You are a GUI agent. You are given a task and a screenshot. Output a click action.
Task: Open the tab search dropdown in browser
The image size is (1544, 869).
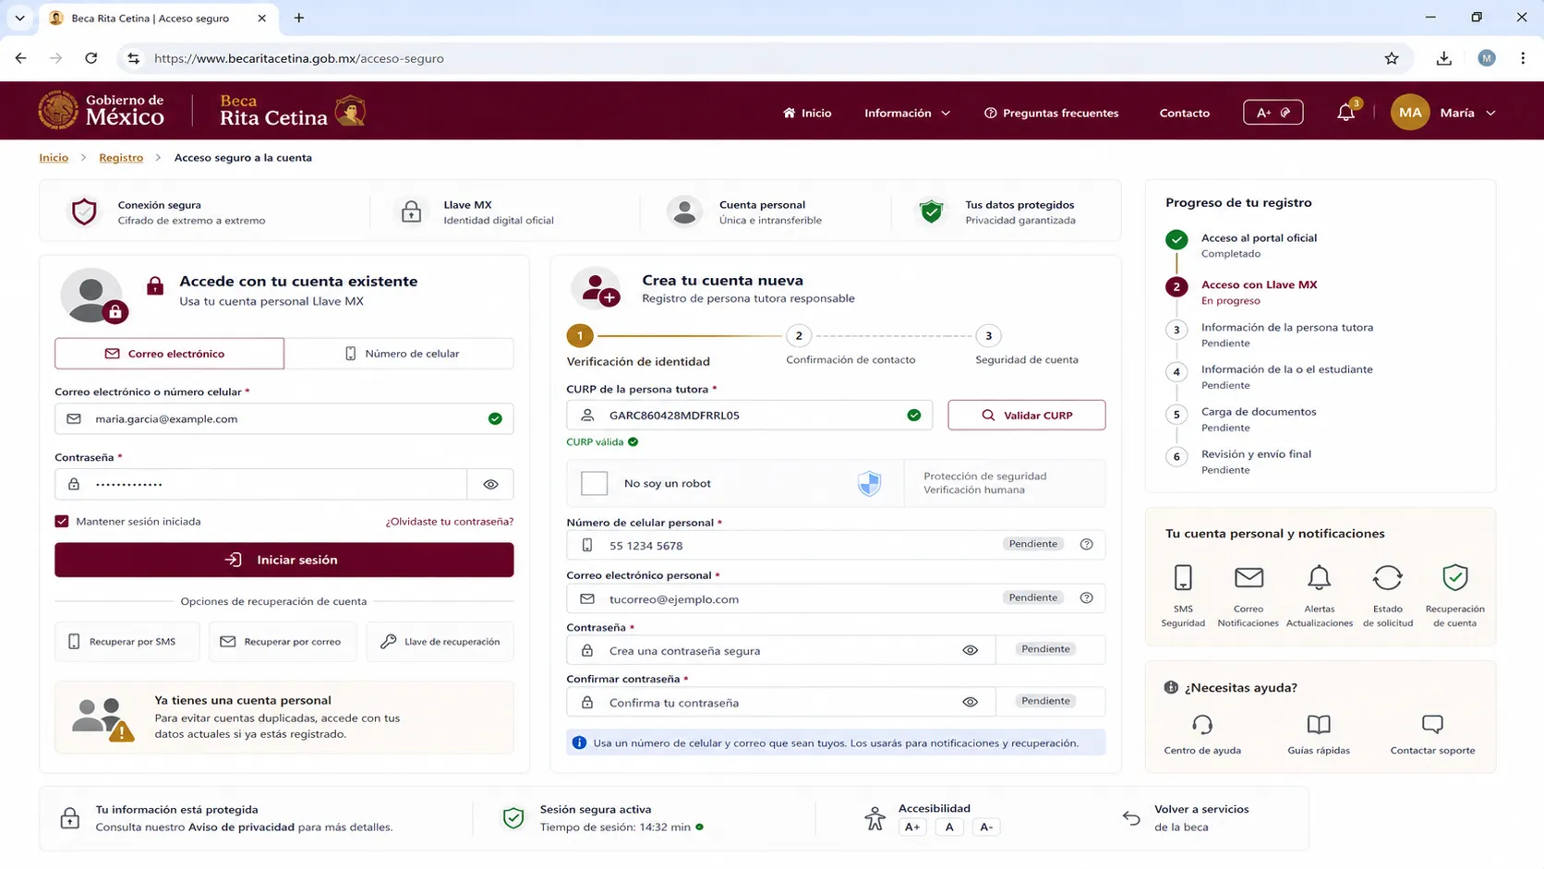coord(19,18)
